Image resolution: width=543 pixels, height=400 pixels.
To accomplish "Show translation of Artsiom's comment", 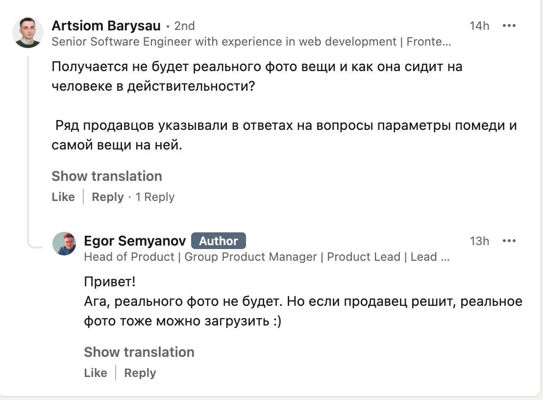I will (x=107, y=176).
